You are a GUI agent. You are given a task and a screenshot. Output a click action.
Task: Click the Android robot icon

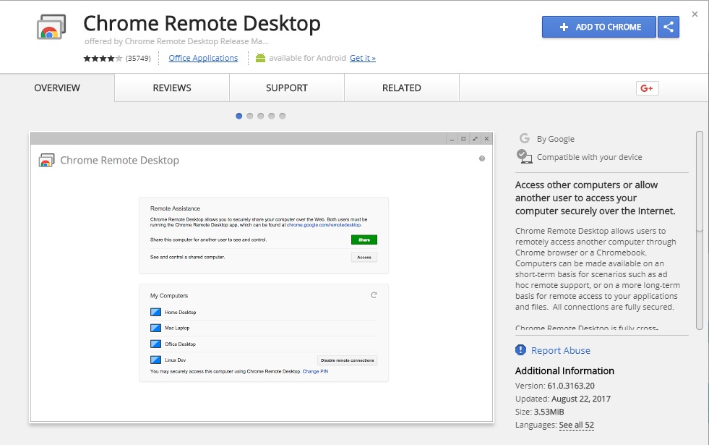point(260,57)
